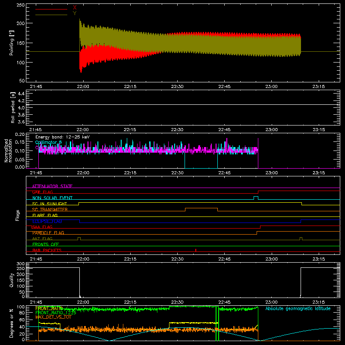This screenshot has height=345, width=345.
Task: Select the 'Energy band: 12-25 keV' annotation
Action: point(63,137)
